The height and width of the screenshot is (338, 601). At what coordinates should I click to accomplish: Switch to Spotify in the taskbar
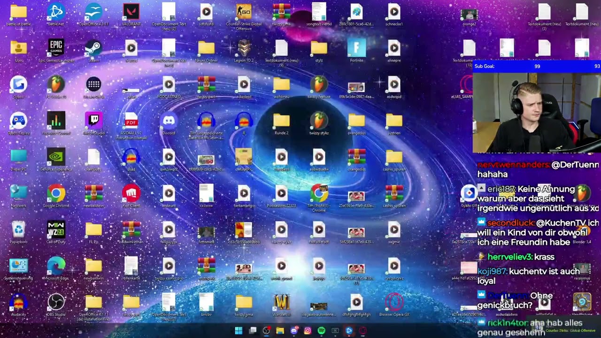tap(321, 330)
